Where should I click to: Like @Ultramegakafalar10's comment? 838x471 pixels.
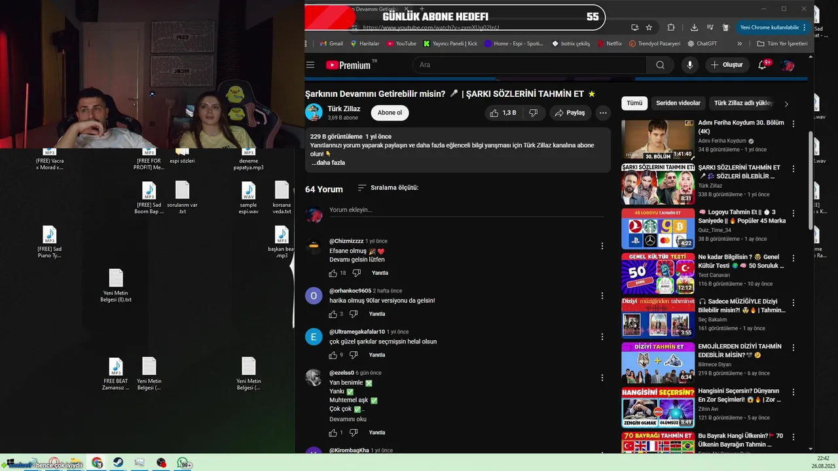coord(333,355)
